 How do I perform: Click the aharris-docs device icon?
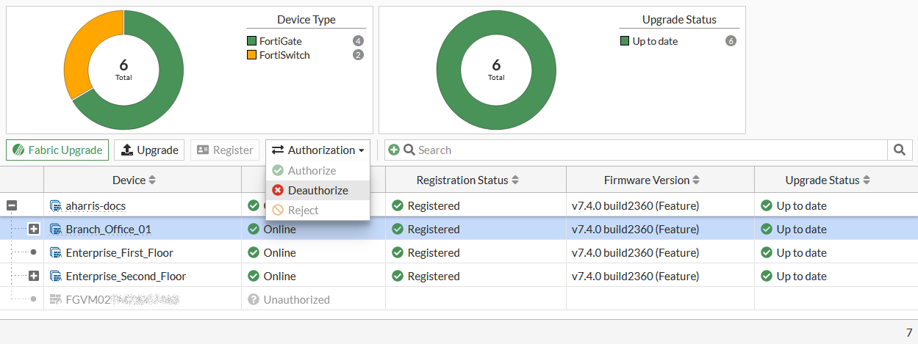[55, 205]
